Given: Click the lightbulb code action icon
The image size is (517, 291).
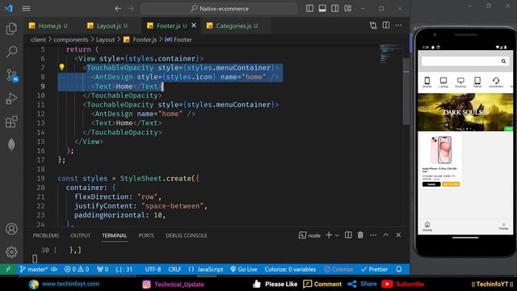Looking at the screenshot, I should [61, 67].
